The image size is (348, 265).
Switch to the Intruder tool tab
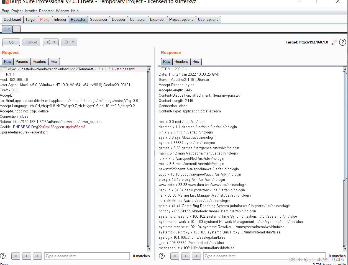60,20
